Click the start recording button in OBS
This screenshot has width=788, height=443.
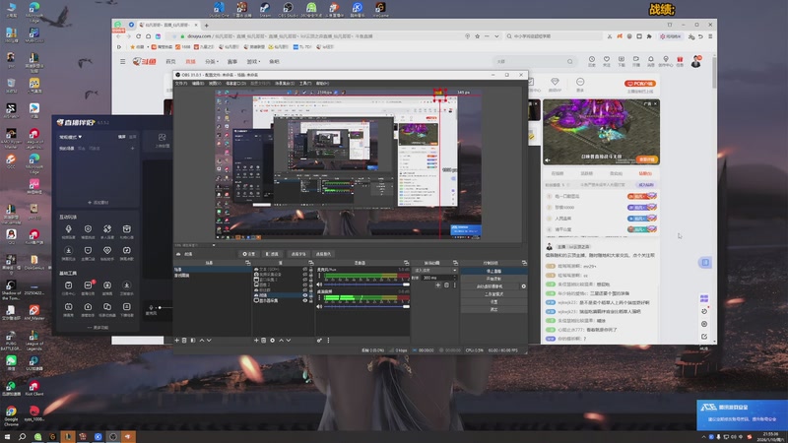492,279
